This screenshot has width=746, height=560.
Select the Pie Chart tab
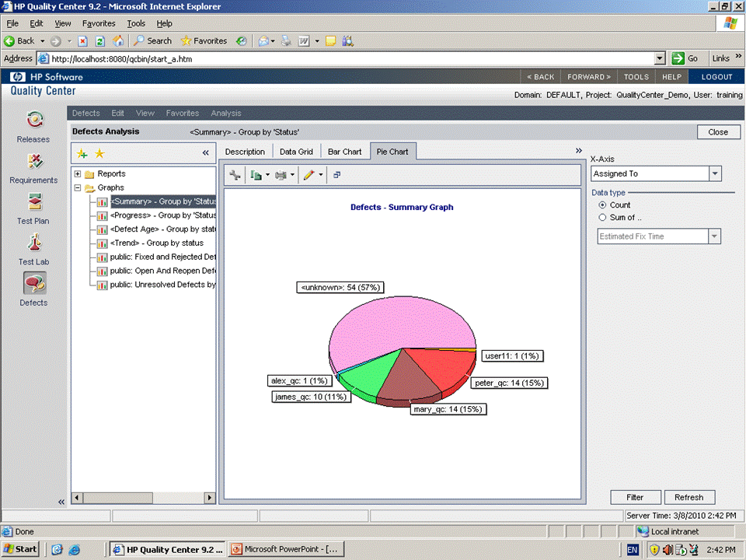click(392, 152)
